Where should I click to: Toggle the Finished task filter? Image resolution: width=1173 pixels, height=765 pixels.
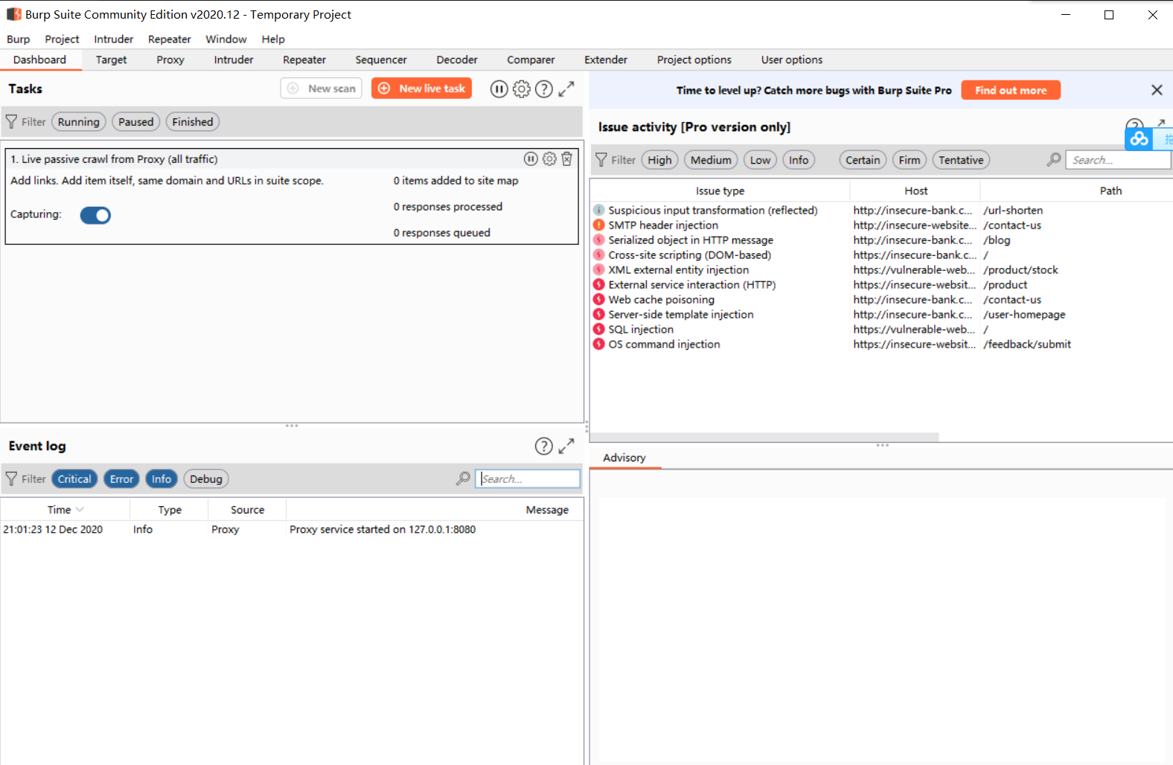tap(193, 122)
